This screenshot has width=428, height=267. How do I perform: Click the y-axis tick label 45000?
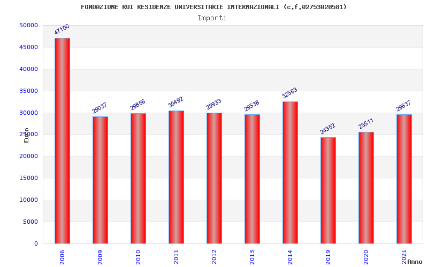pyautogui.click(x=29, y=47)
